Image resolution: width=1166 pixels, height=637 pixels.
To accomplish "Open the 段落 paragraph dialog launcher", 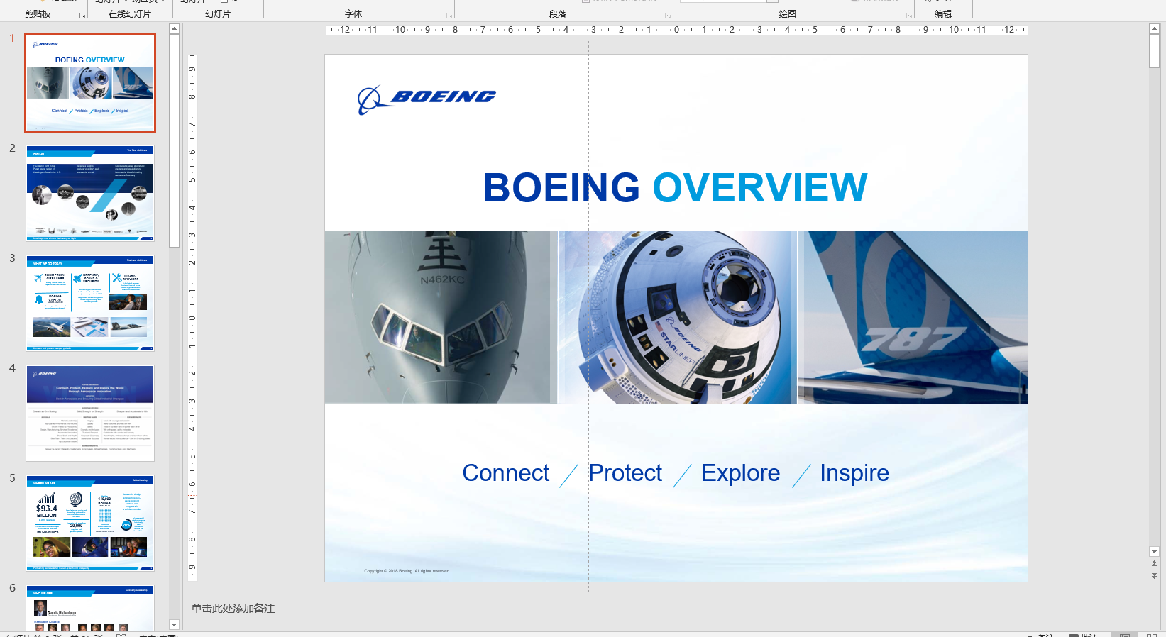I will coord(668,15).
